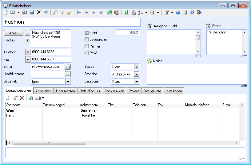This screenshot has width=251, height=165.
Task: Switch to the Activiteiten tab
Action: tap(44, 91)
